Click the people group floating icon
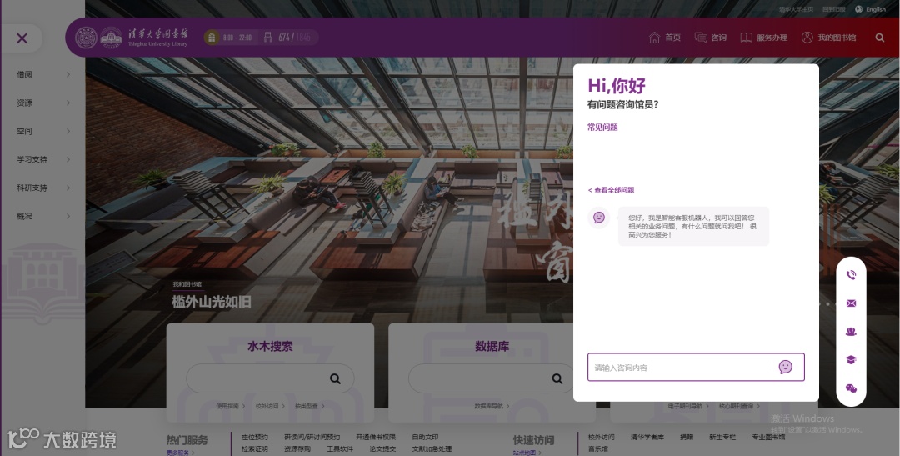Screen dimensions: 900x456 851,332
